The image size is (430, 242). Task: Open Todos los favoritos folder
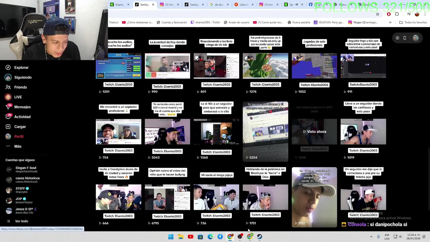413,23
